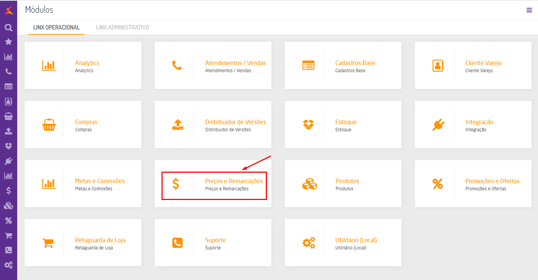538x280 pixels.
Task: Click the open-box icon on the Estoque card
Action: point(308,124)
